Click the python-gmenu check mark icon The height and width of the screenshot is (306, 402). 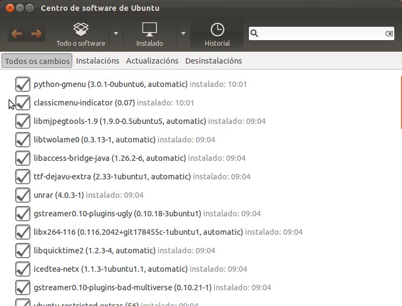(23, 84)
